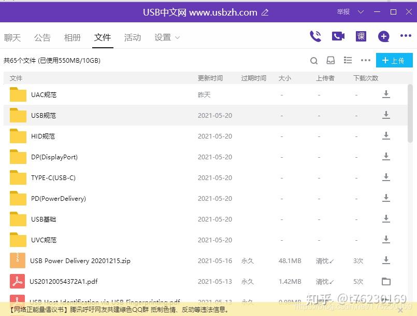This screenshot has height=316, width=417.
Task: Open the USB规范 folder
Action: pos(44,115)
